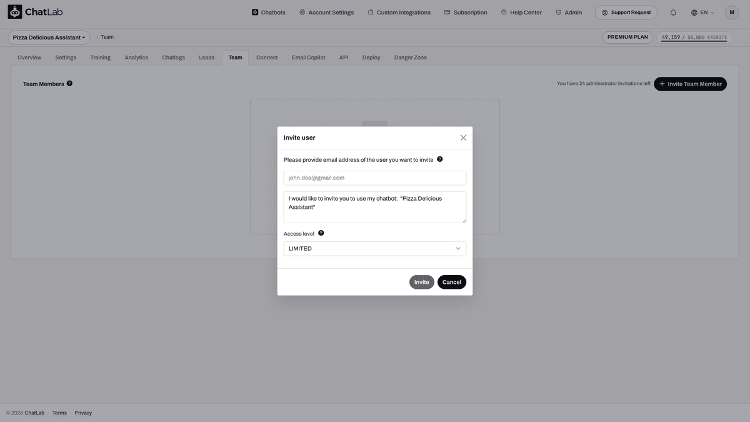750x422 pixels.
Task: Click the Chatbots icon in navbar
Action: pyautogui.click(x=255, y=12)
